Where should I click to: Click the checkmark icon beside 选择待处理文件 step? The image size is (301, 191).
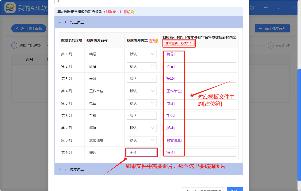click(14, 45)
